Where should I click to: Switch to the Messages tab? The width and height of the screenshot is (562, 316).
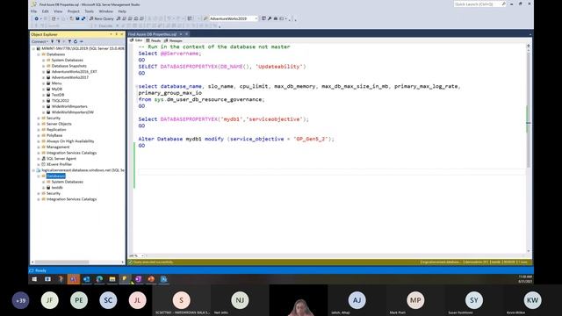[x=173, y=40]
